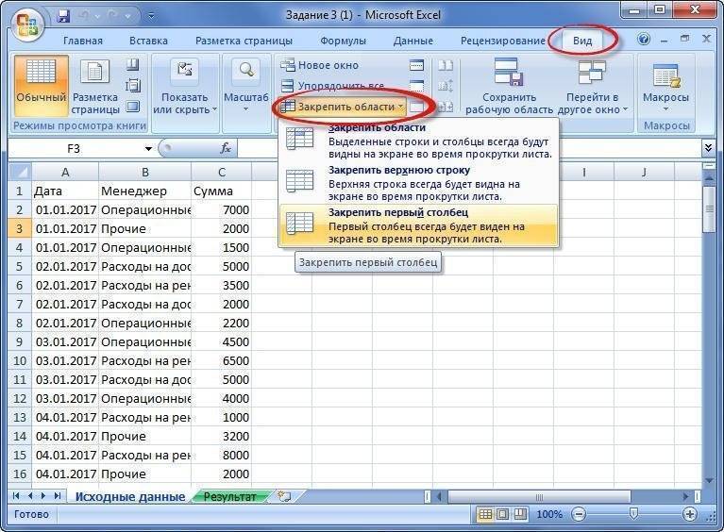Click the Вид ribbon tab
Viewport: 724px width, 532px height.
point(582,41)
